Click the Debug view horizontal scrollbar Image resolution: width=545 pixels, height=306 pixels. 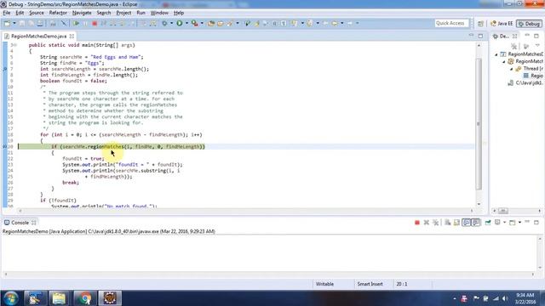[x=517, y=211]
